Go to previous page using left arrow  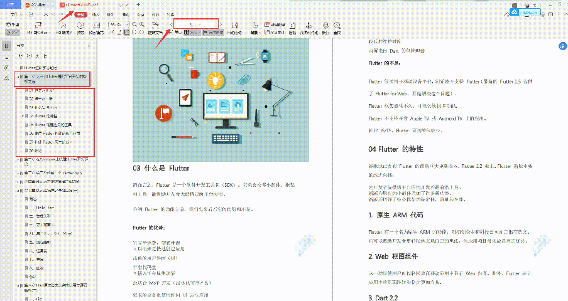pyautogui.click(x=171, y=24)
